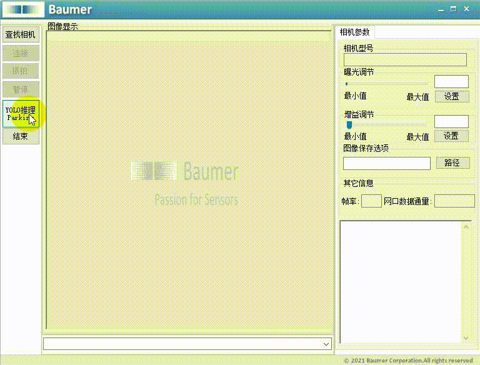Maximize the Baumer window
This screenshot has width=480, height=365.
454,9
